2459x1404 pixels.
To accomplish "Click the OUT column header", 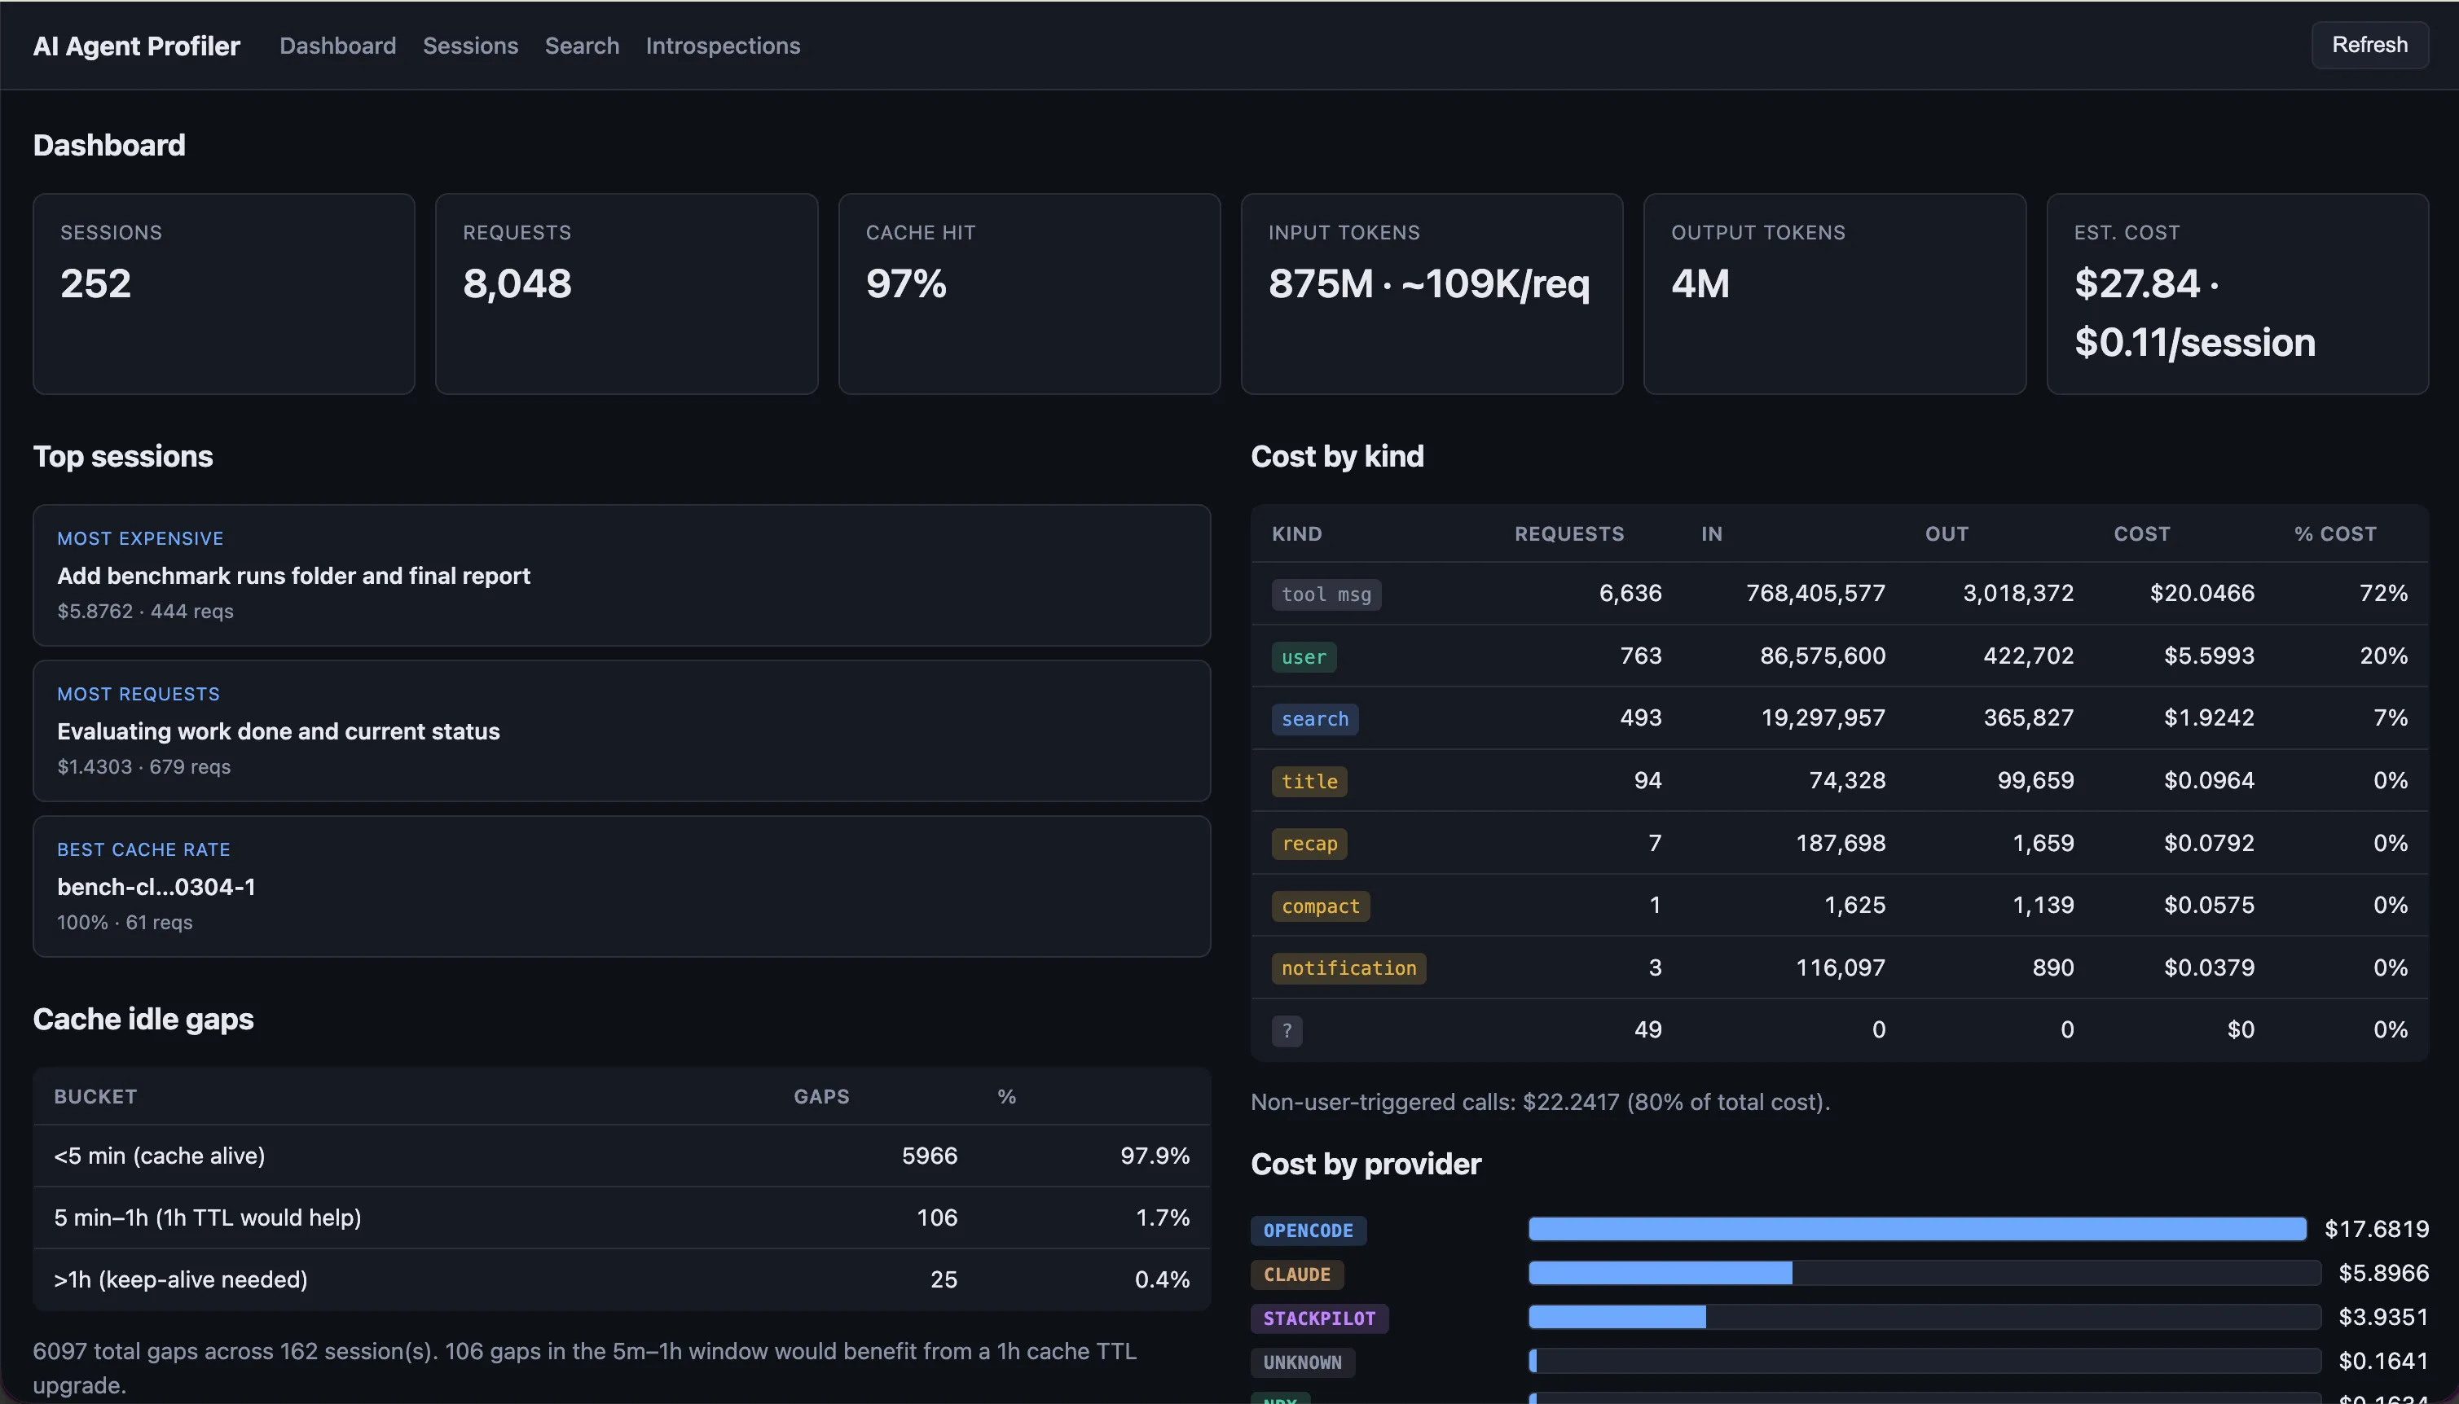I will (x=1946, y=533).
